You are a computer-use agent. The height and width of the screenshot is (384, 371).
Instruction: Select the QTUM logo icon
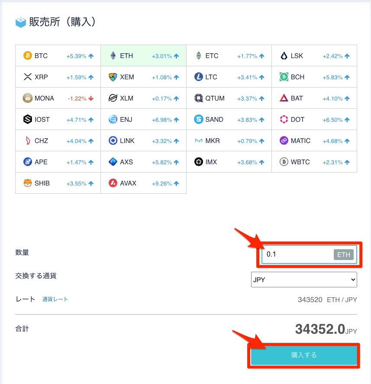[x=198, y=98]
